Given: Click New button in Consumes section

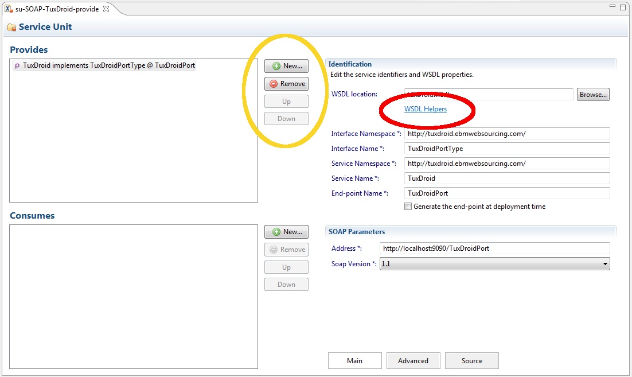Looking at the screenshot, I should tap(286, 232).
